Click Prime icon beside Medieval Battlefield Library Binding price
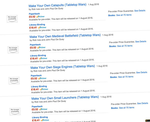This screenshot has height=122, width=150. 43,58
